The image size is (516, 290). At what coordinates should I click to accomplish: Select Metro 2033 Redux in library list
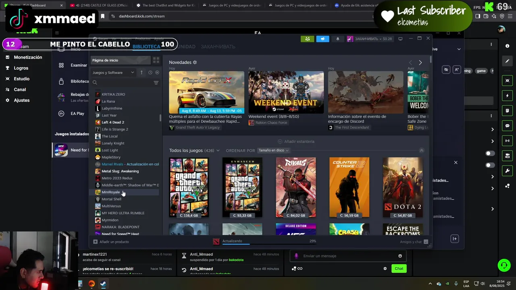click(117, 178)
